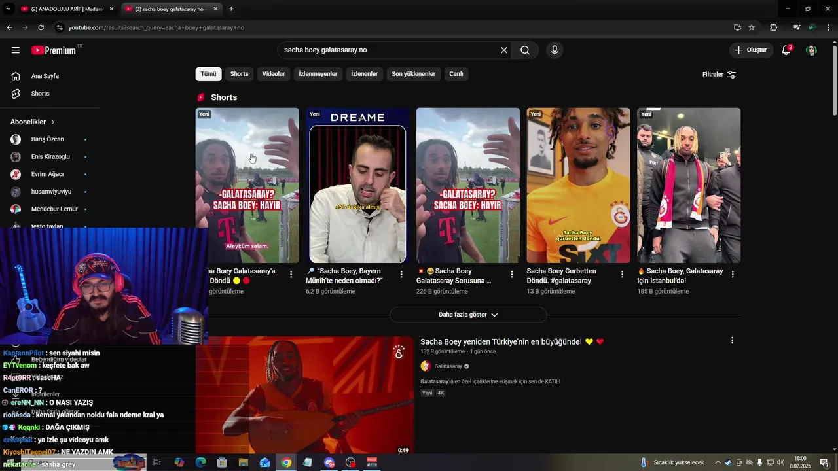Open more options for "Bayern Münih'te neden olmadı" short
838x471 pixels.
tap(401, 275)
